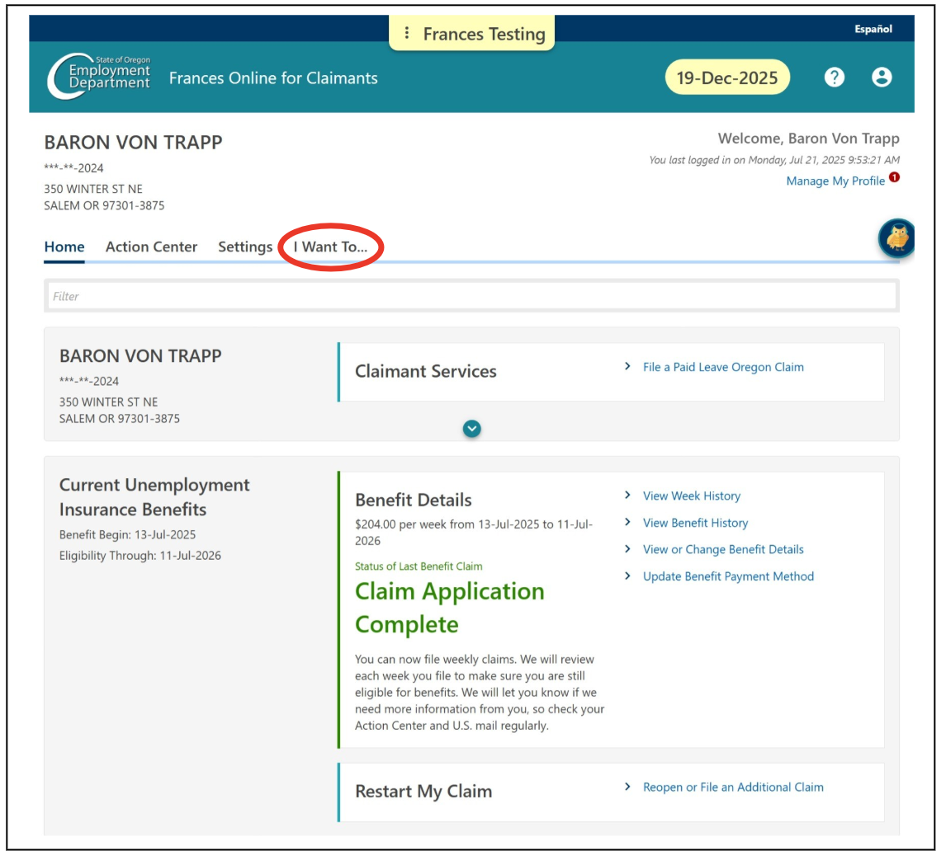Viewport: 946px width, 860px height.
Task: Open View Week History link
Action: click(x=692, y=496)
